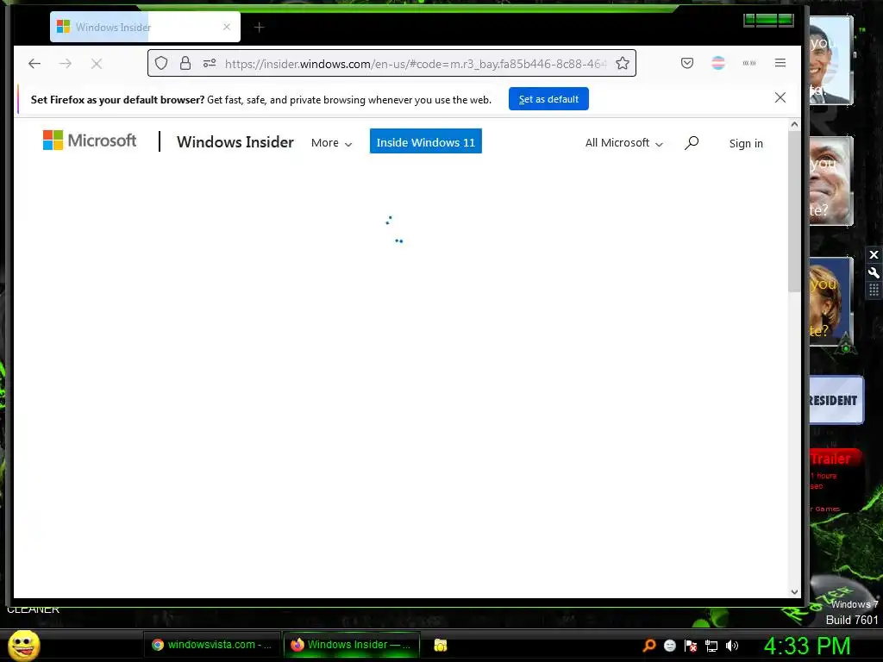The height and width of the screenshot is (662, 883).
Task: Click the second sidebar portrait thumbnail
Action: (831, 181)
